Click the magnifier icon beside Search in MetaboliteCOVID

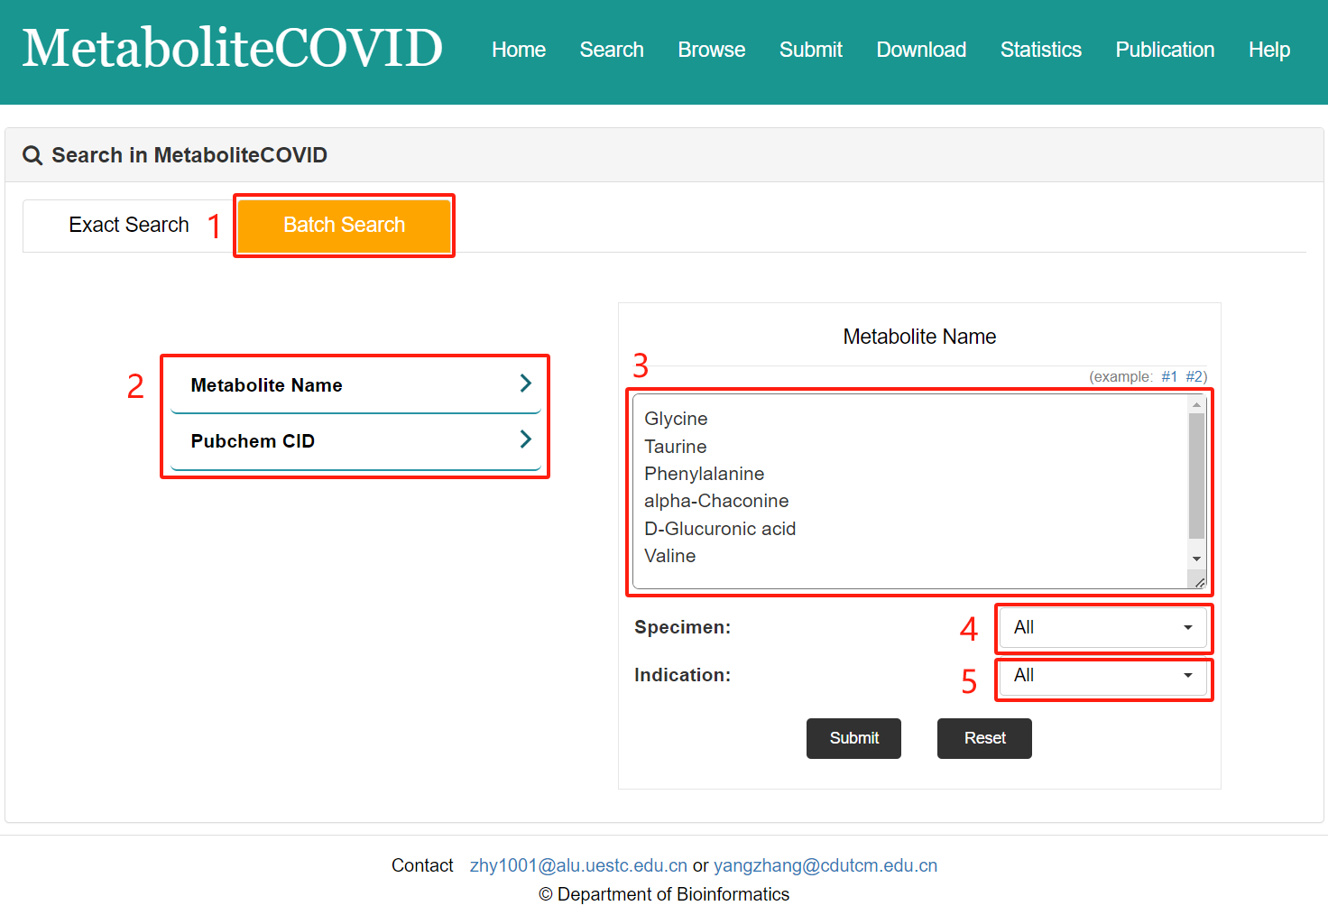pyautogui.click(x=32, y=155)
